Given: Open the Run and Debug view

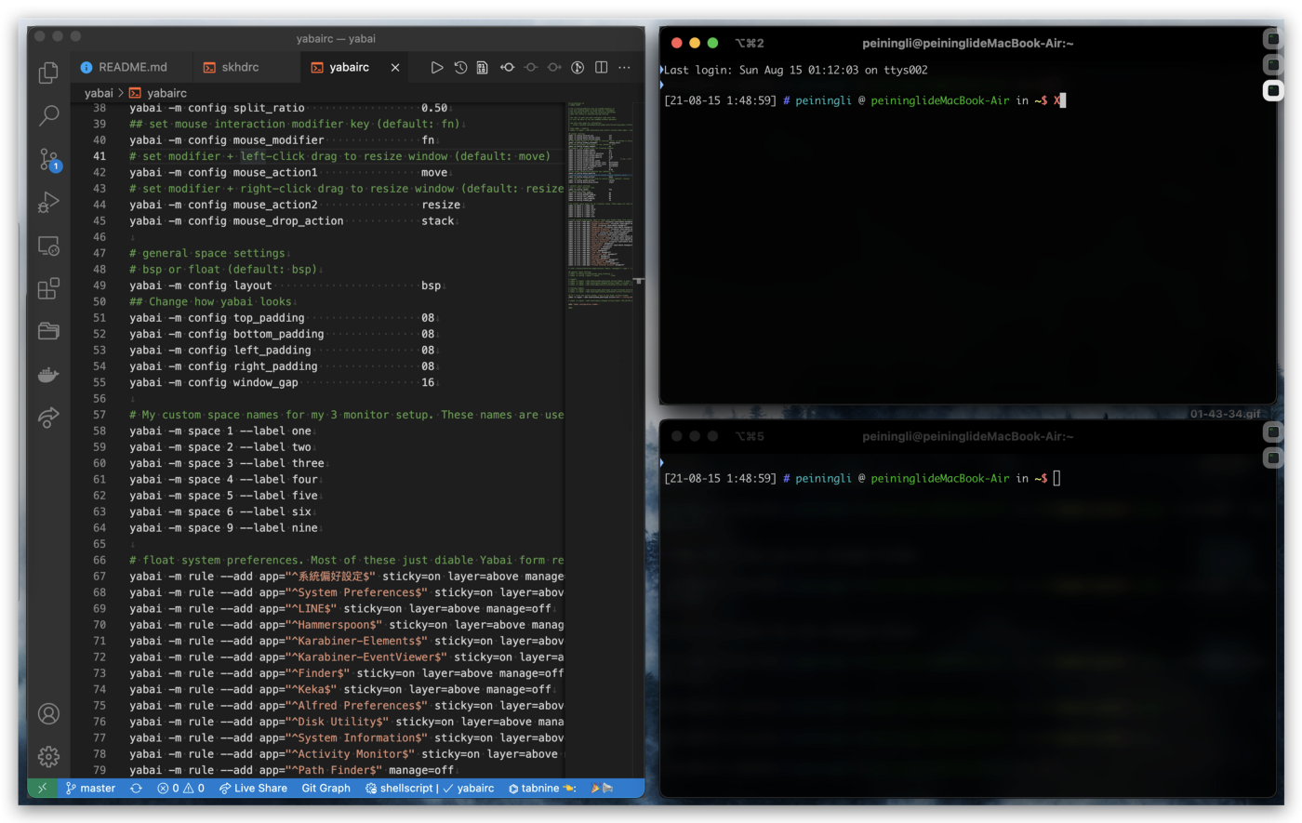Looking at the screenshot, I should coord(48,202).
